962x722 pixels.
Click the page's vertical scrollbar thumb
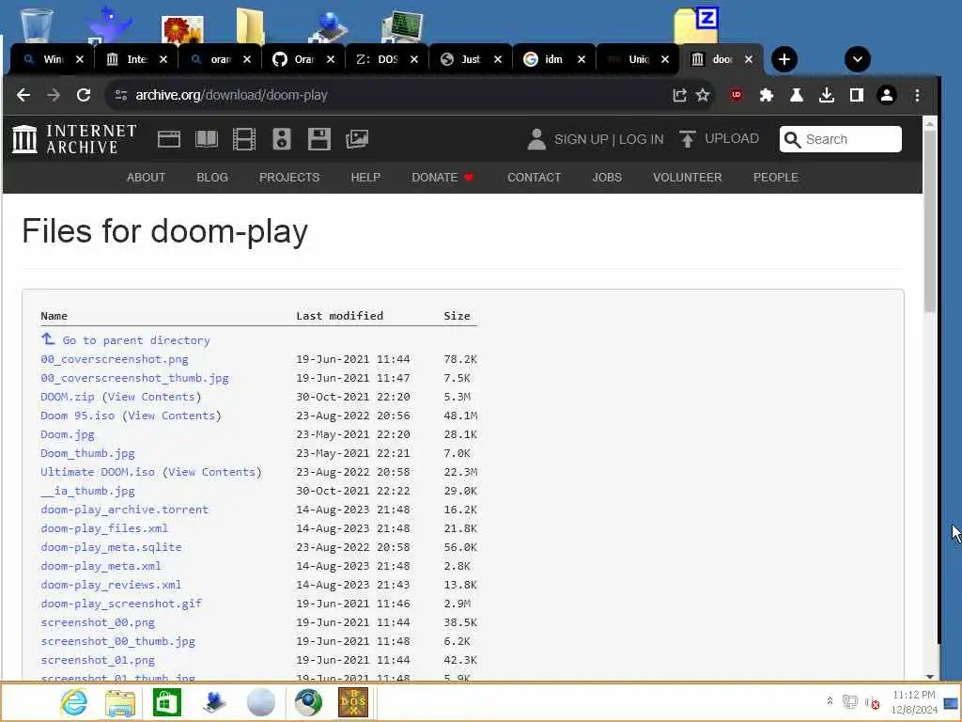click(930, 221)
